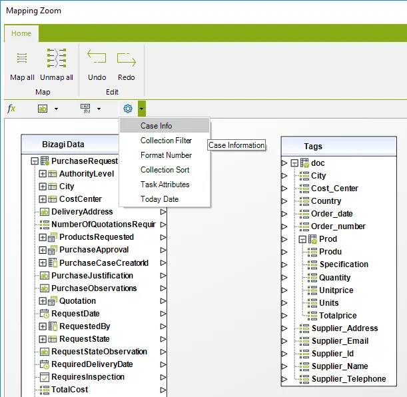The width and height of the screenshot is (407, 397).
Task: Click the RequiresInspection checkbox icon
Action: 45,377
